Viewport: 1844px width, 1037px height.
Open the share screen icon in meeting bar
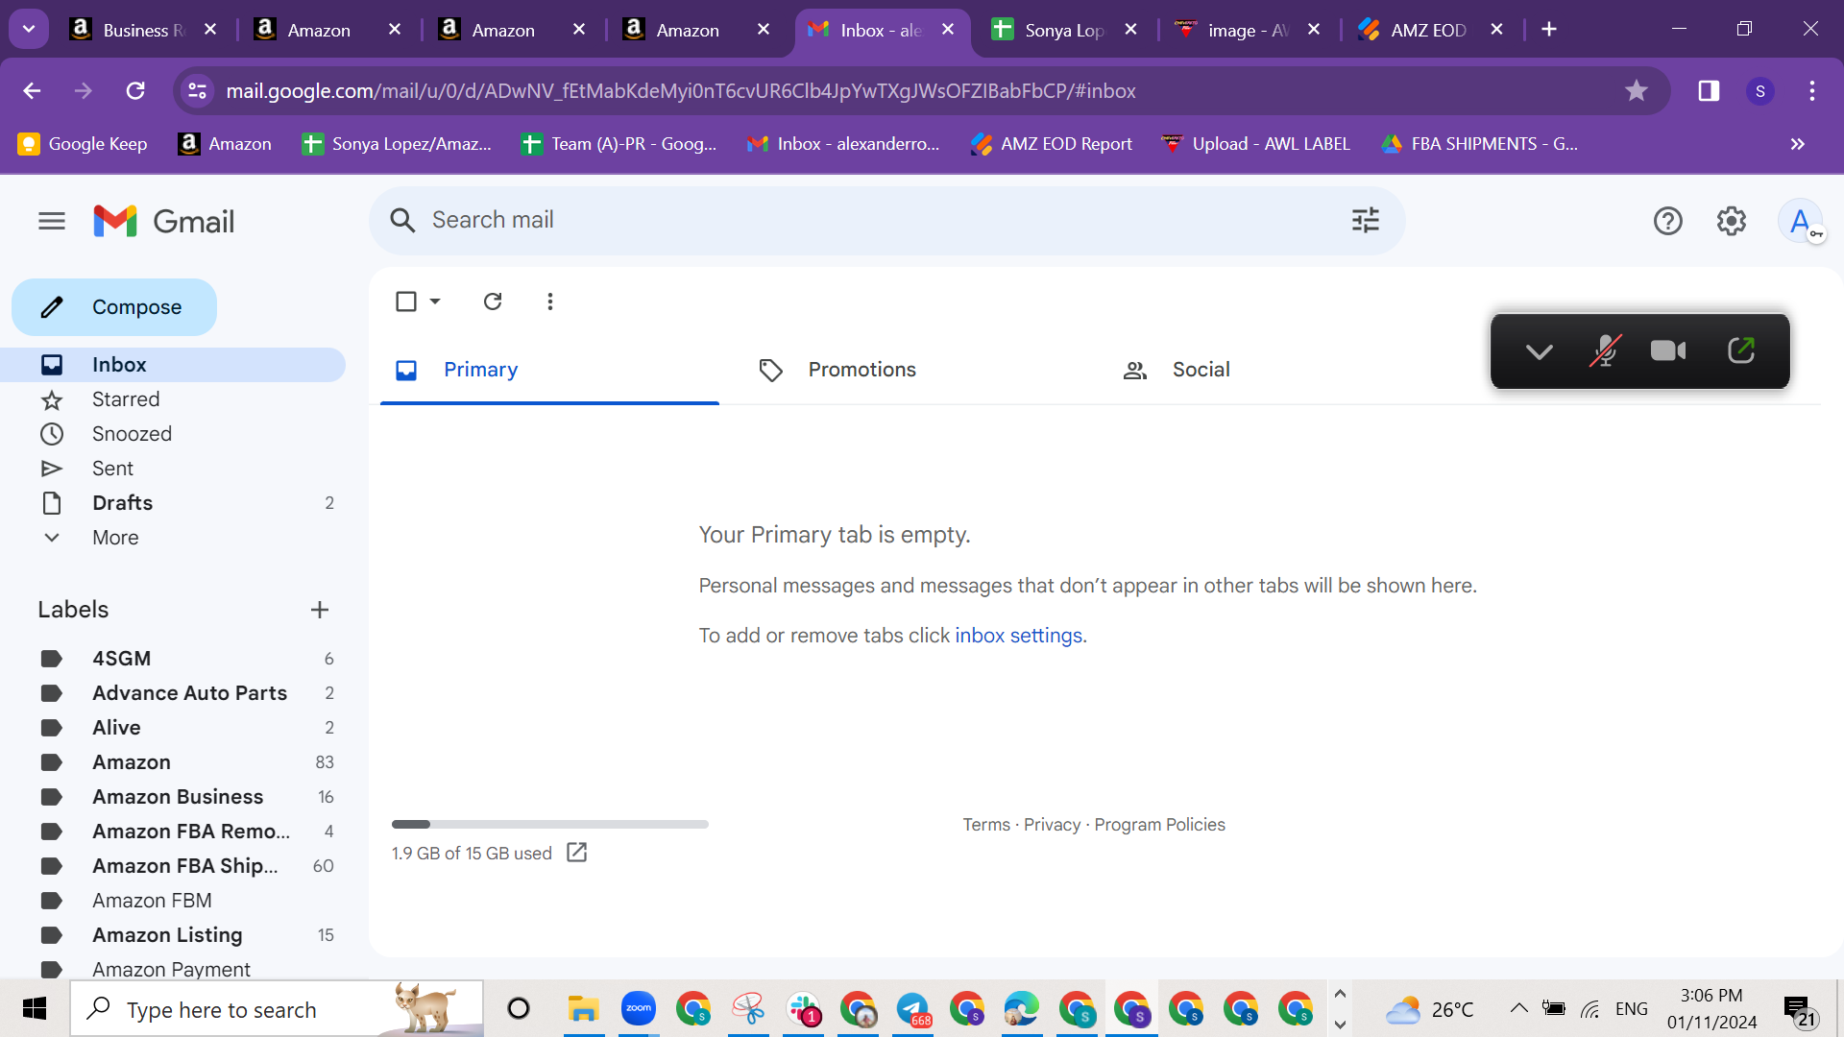tap(1740, 350)
